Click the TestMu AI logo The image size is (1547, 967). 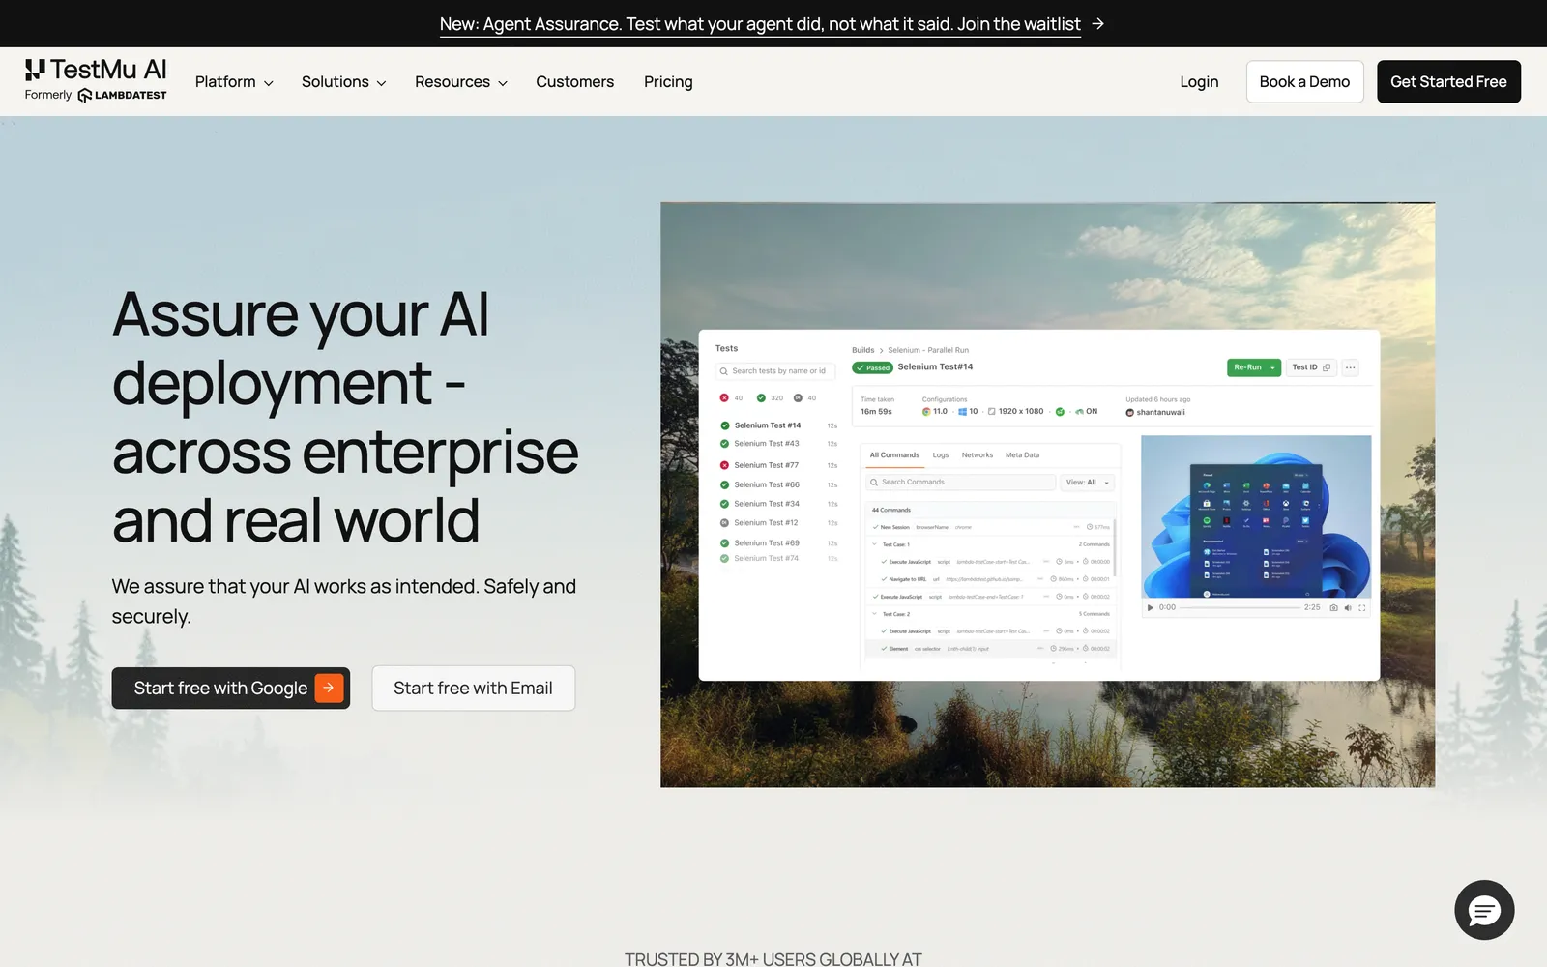pos(96,80)
